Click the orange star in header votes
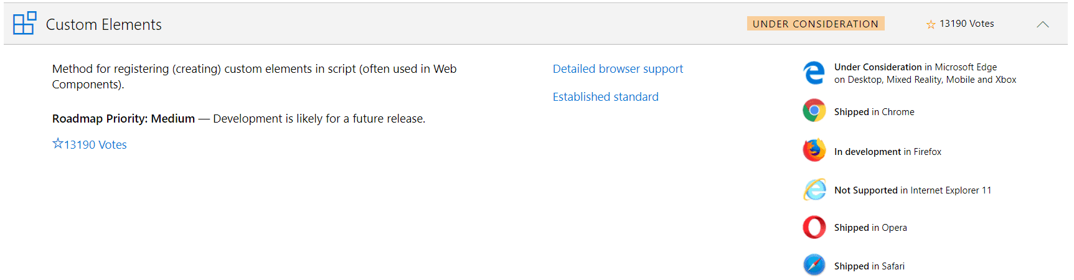The image size is (1074, 280). [x=931, y=24]
